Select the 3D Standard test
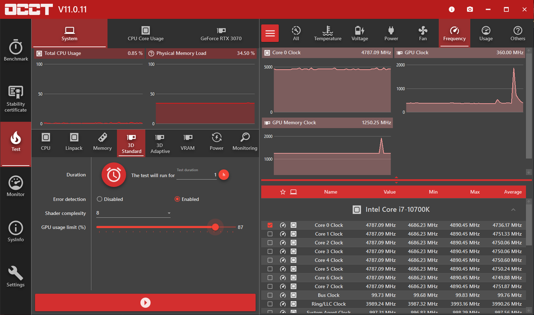Image resolution: width=534 pixels, height=315 pixels. click(x=131, y=143)
